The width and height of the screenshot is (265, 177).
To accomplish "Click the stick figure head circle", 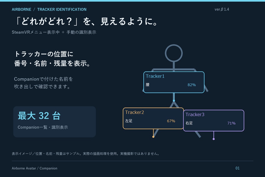I will [x=174, y=53].
